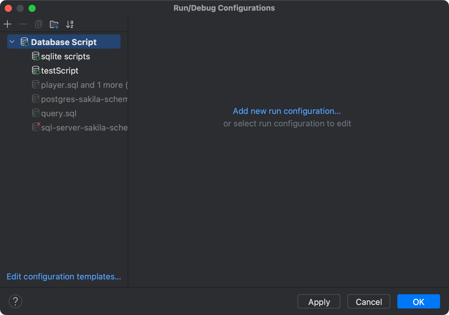
Task: Collapse the Database Script group chevron
Action: click(12, 42)
